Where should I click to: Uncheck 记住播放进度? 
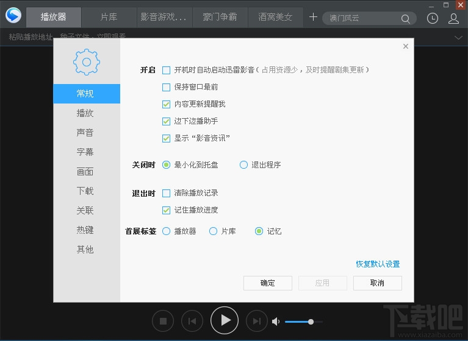coord(166,210)
